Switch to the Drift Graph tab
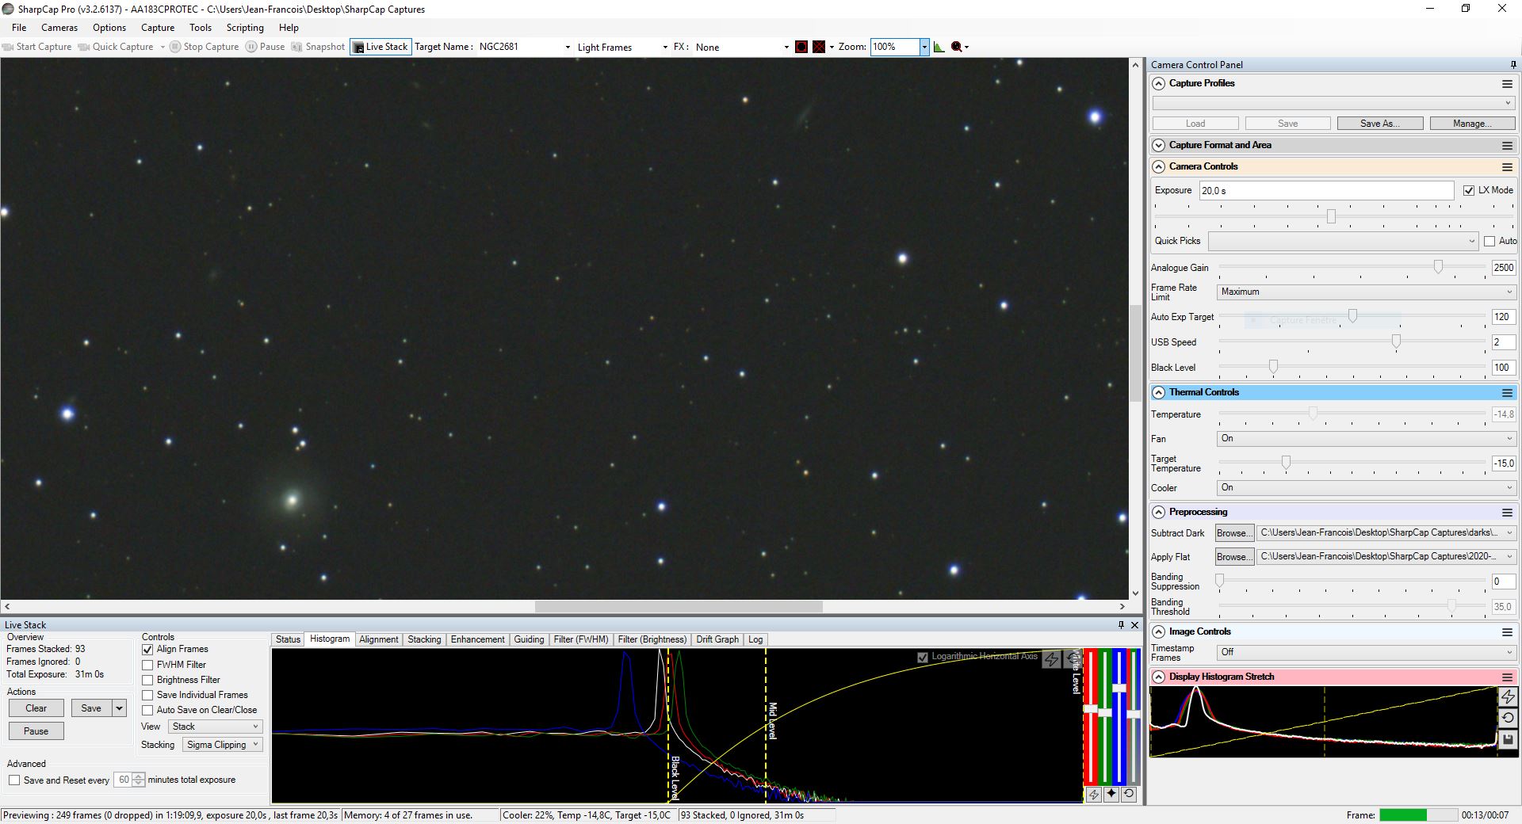 717,639
